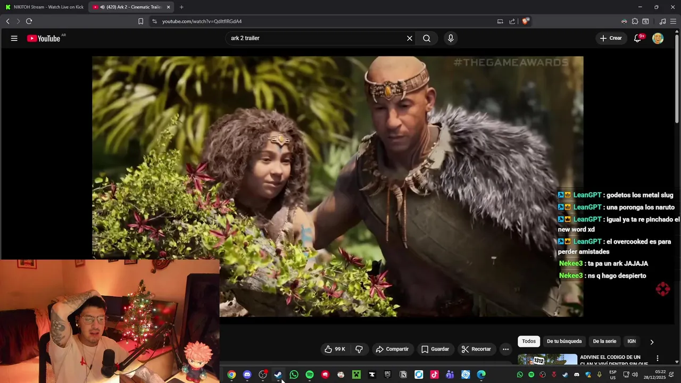Image resolution: width=681 pixels, height=383 pixels.
Task: Select the 'De la serie' chip
Action: click(x=604, y=342)
